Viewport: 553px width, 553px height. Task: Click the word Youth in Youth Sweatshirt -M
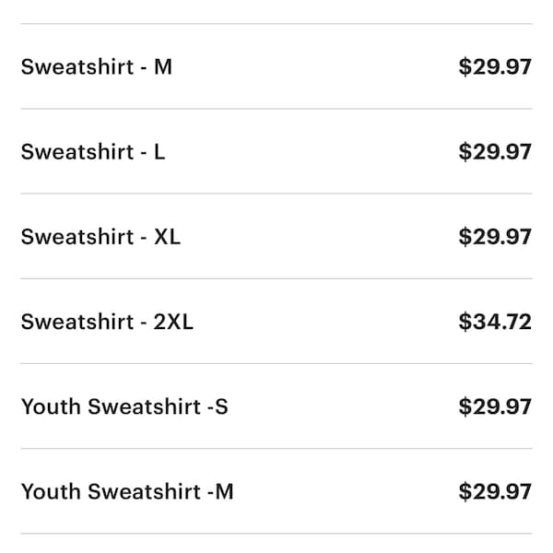51,491
